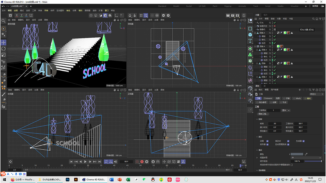Collapse the 执行 section
The image size is (326, 183).
(257, 137)
